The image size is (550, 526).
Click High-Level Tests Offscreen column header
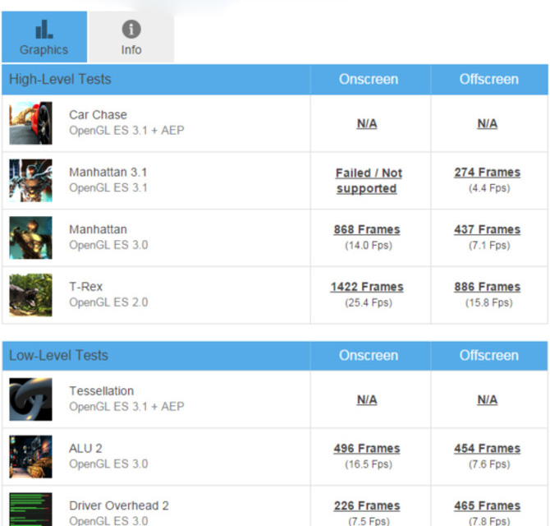489,80
